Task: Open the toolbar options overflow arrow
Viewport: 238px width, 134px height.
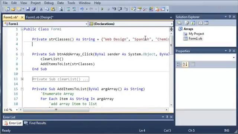Action: (168, 10)
